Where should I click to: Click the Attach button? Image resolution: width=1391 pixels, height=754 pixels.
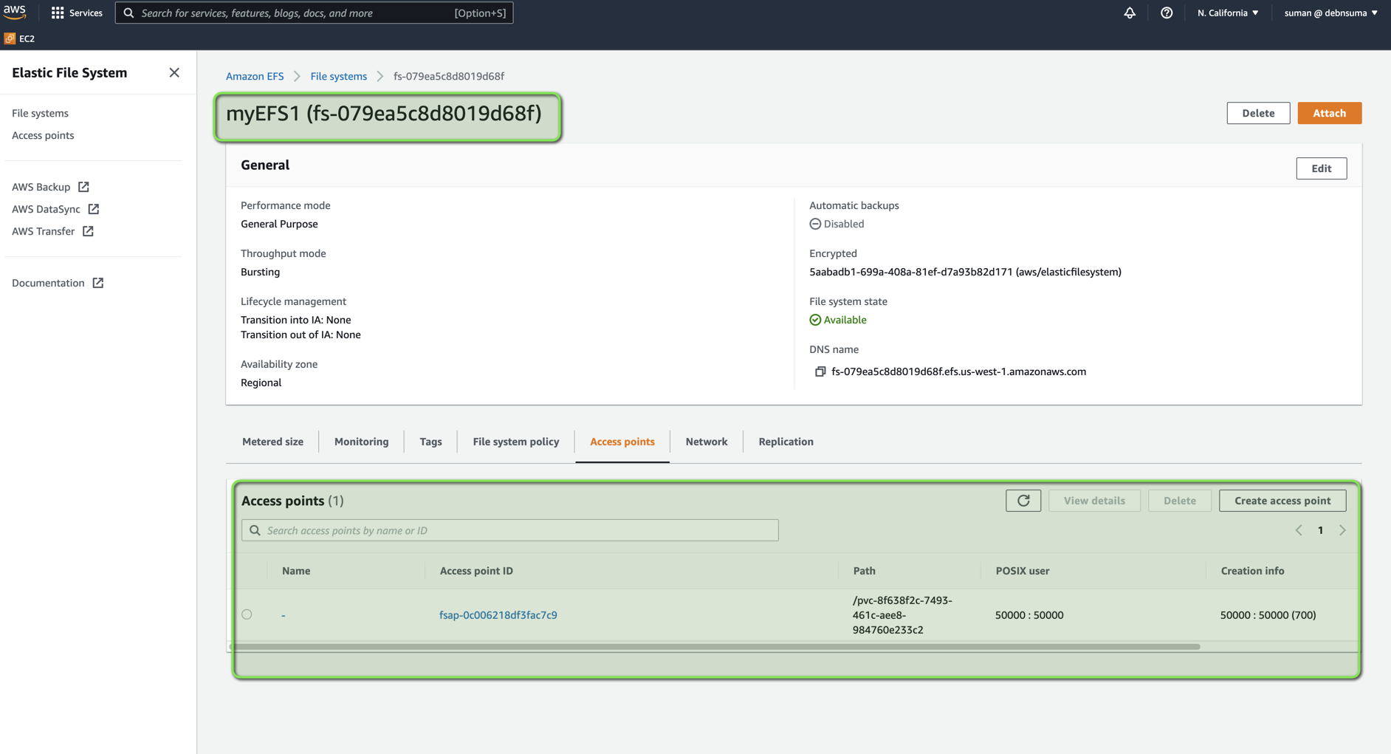tap(1330, 113)
